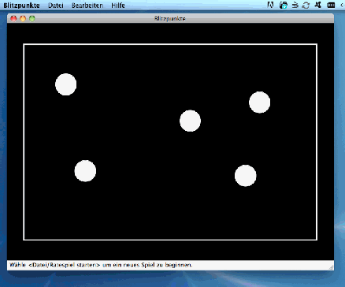Click the center white dot
This screenshot has height=287, width=345.
190,121
